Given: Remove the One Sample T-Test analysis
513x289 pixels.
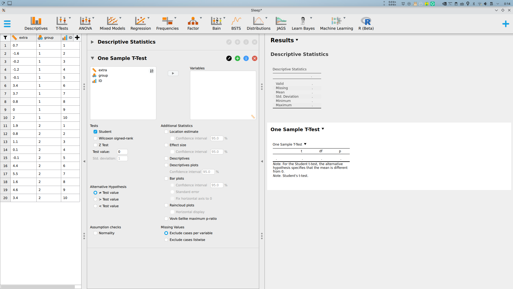Looking at the screenshot, I should click(x=254, y=58).
